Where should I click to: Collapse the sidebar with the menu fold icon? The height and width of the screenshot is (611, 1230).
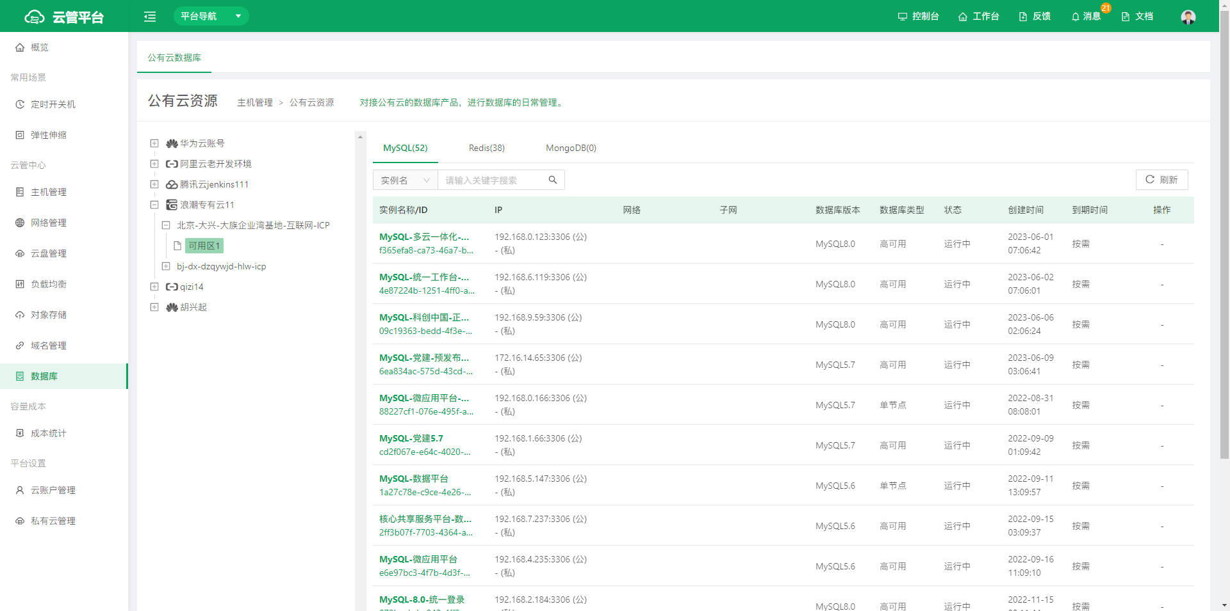pyautogui.click(x=150, y=17)
